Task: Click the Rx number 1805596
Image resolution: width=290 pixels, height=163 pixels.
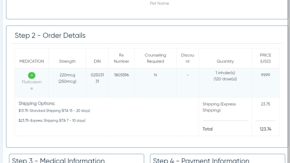Action: click(121, 75)
